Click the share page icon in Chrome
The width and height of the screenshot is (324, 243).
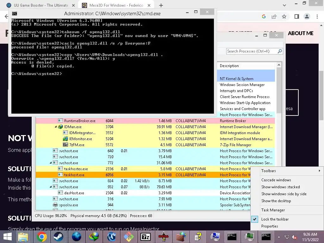pos(274,16)
